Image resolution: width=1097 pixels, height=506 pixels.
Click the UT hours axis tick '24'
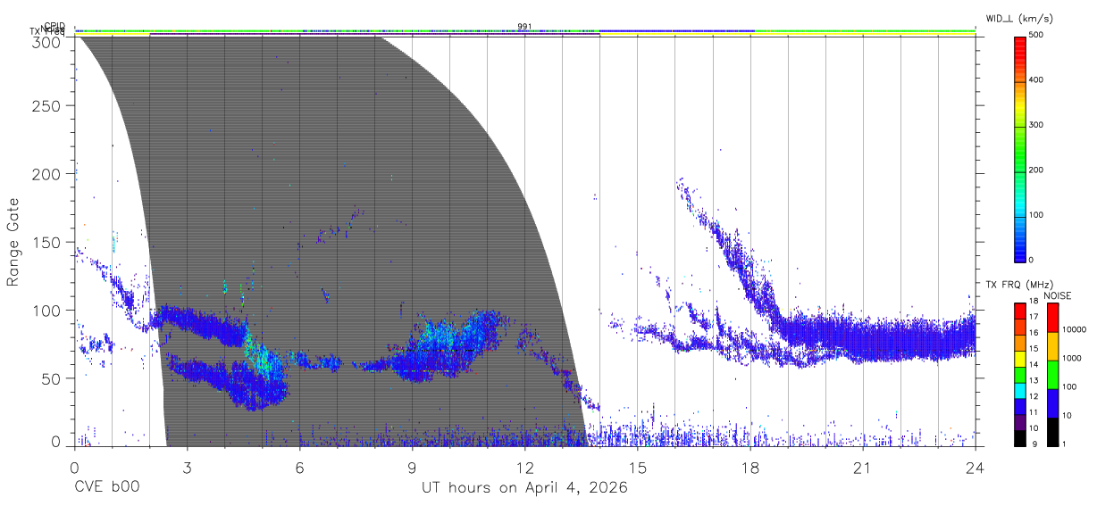[976, 468]
